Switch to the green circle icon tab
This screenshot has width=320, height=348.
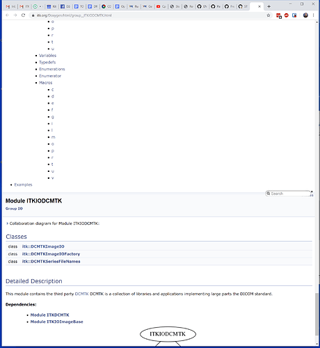pos(38,6)
